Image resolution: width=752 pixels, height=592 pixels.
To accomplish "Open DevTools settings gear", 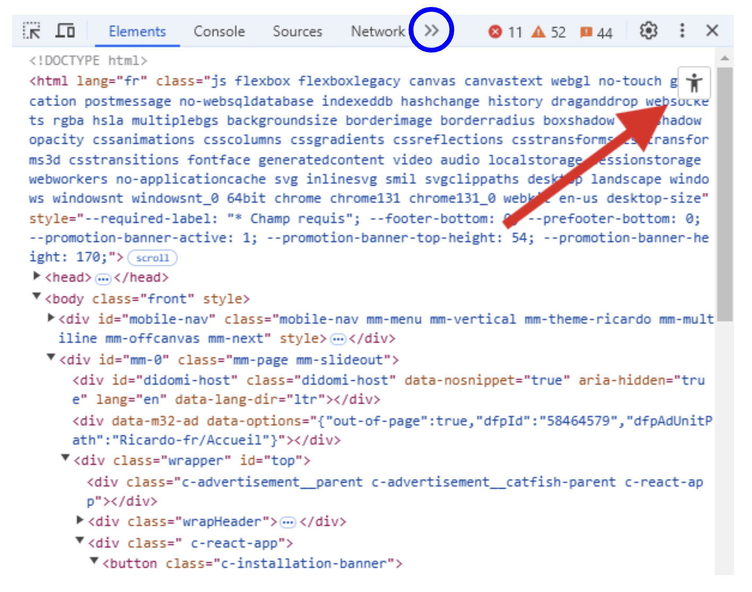I will 648,31.
